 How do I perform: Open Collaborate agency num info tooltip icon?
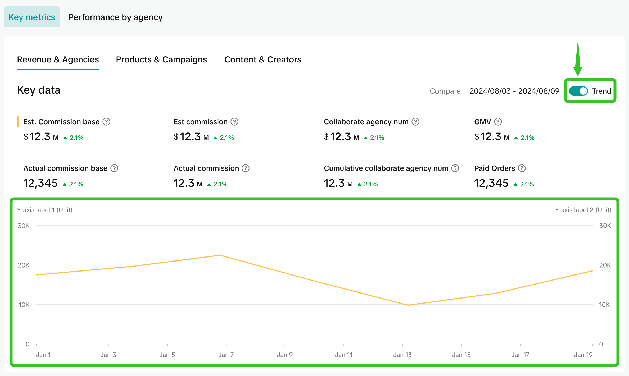click(415, 122)
